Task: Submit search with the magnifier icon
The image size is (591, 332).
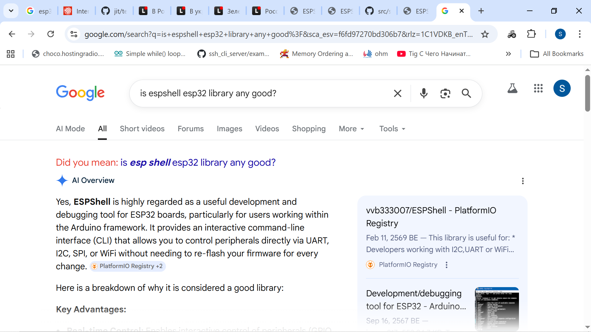Action: [466, 93]
